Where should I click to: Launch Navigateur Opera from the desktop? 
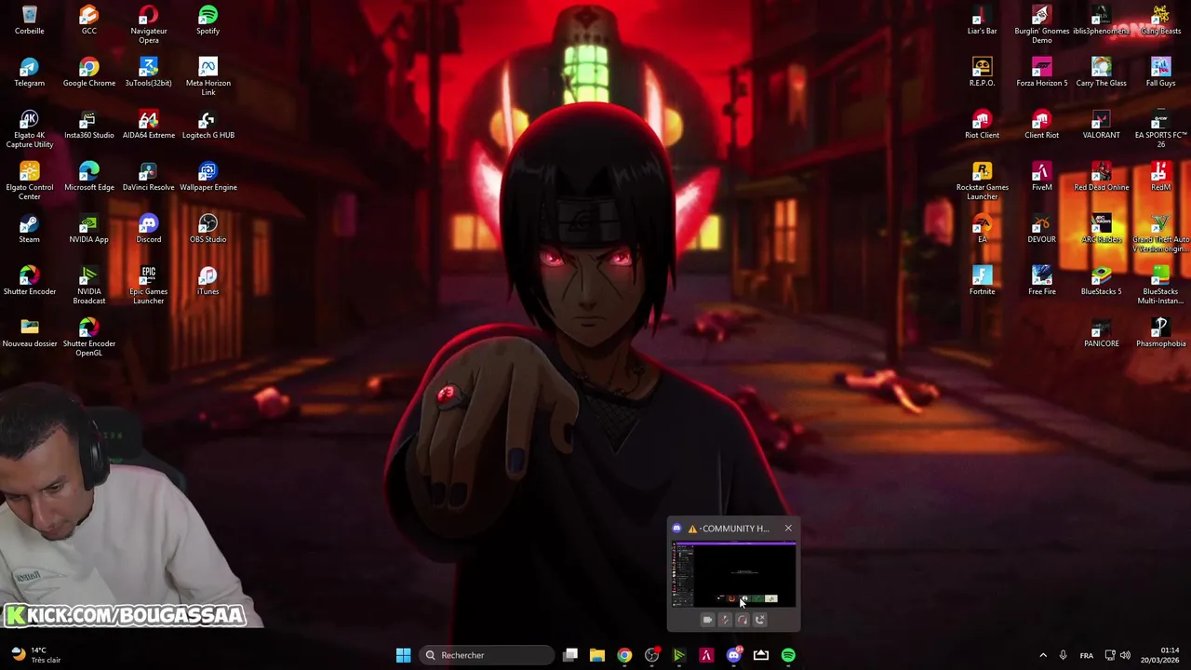148,24
